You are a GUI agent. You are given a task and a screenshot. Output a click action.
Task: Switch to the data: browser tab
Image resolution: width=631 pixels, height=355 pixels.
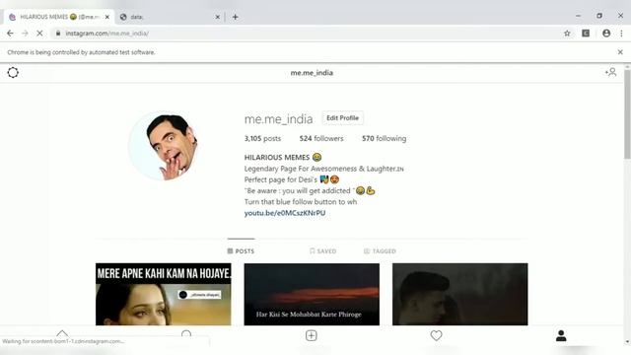pyautogui.click(x=171, y=17)
